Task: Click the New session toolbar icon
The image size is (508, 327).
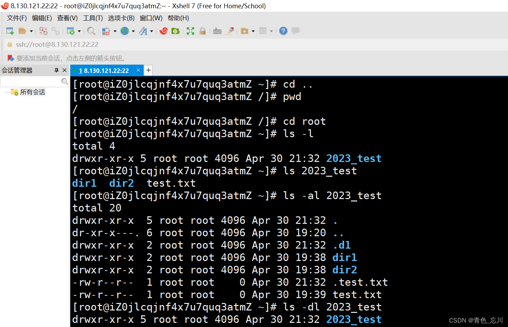Action: pos(10,31)
